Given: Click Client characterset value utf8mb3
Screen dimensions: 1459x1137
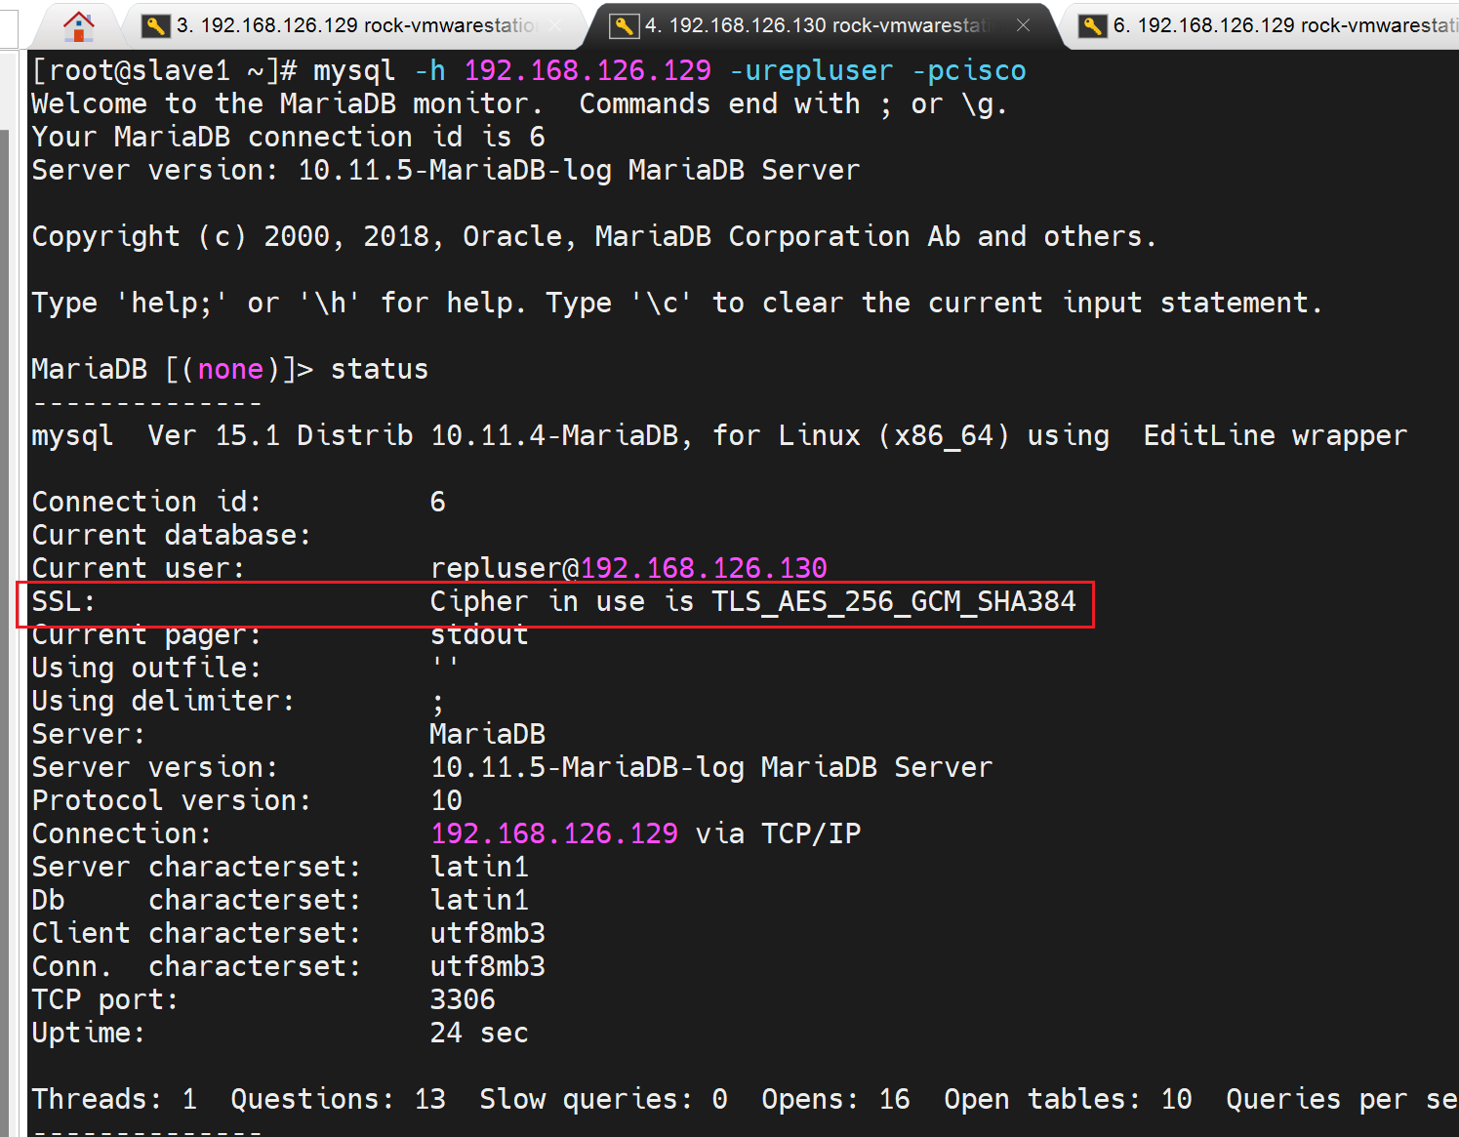Looking at the screenshot, I should [x=488, y=933].
